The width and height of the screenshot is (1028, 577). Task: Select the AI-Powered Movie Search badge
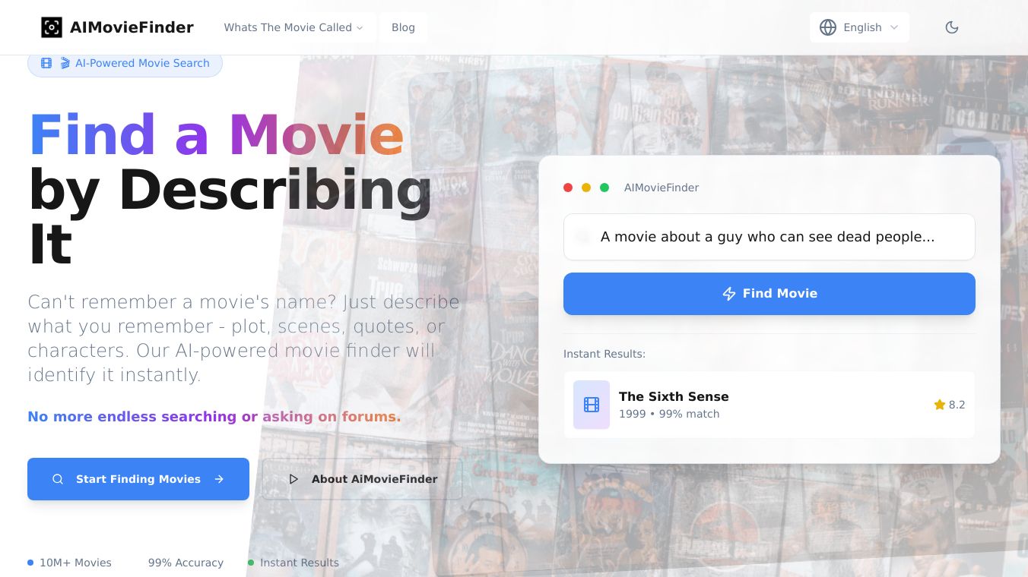click(x=125, y=63)
